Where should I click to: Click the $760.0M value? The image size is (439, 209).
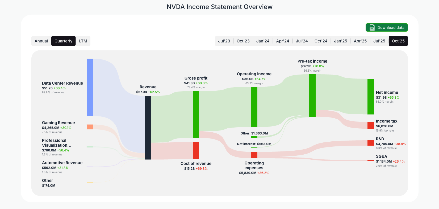49,150
